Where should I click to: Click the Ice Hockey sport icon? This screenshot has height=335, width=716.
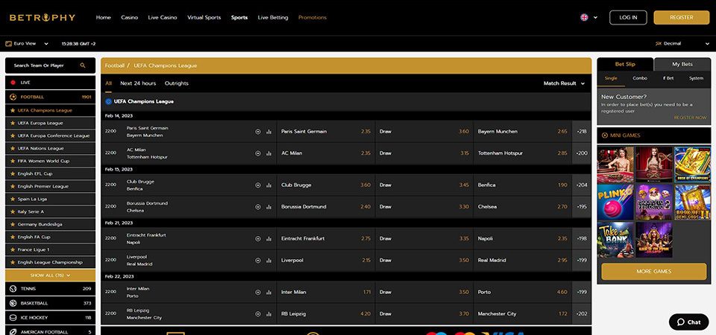click(13, 318)
